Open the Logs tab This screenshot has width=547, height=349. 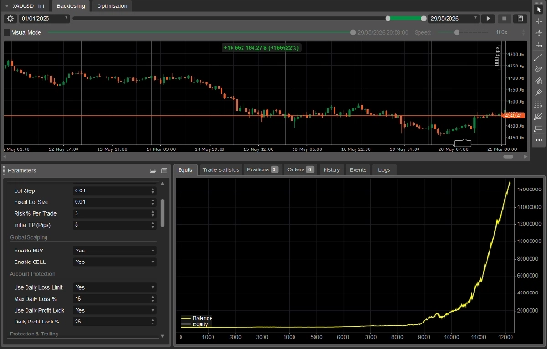384,169
